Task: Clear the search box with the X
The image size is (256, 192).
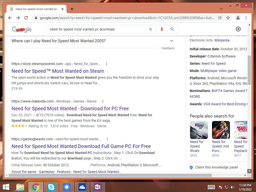Action: tap(150, 29)
